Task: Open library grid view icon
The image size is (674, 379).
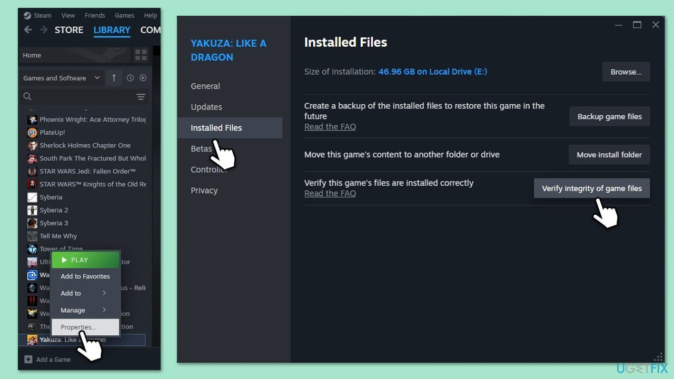Action: pyautogui.click(x=141, y=55)
